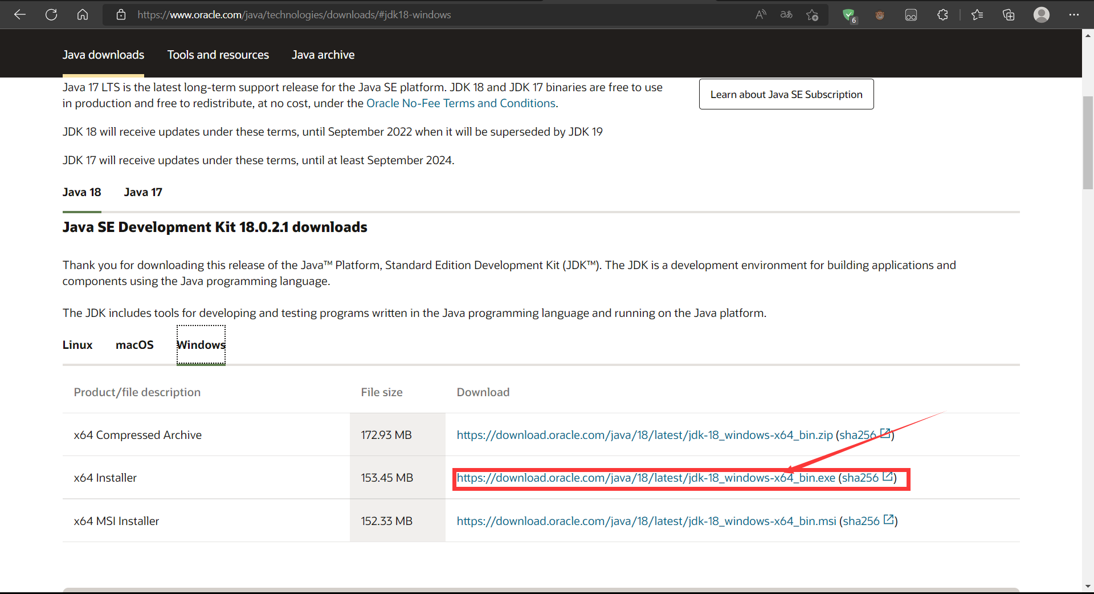Image resolution: width=1094 pixels, height=594 pixels.
Task: Download the jdk-18 windows-x64 msi installer
Action: pos(647,521)
